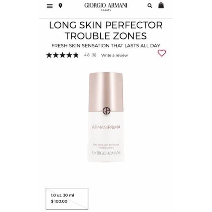Viewport: 212px width, 212px height.
Task: Click the Long Skin Perfector Trouble Zones title
Action: point(106,30)
